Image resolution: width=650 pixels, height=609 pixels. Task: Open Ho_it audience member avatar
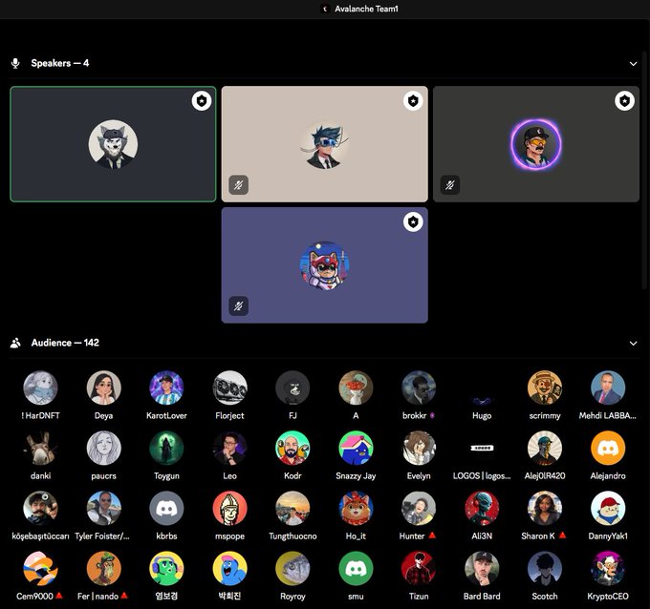coord(356,508)
